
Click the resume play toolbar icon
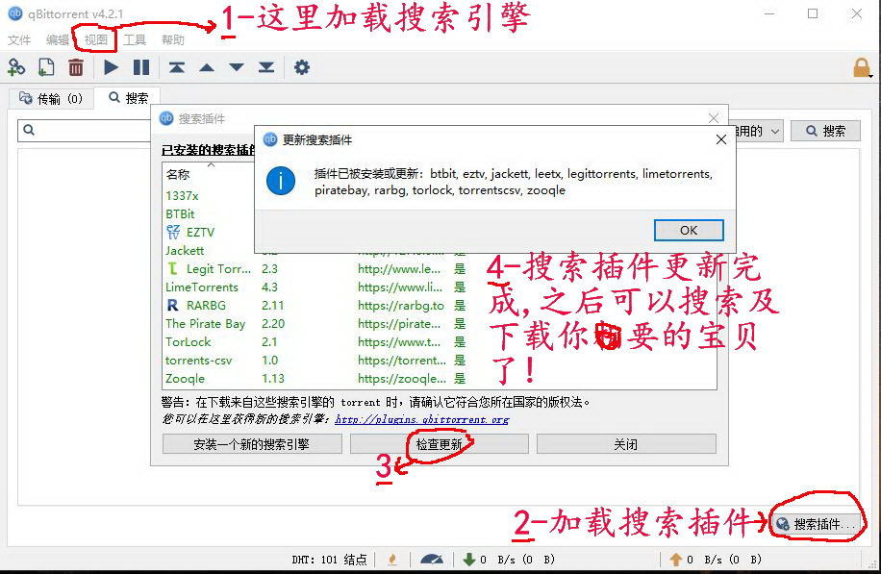click(x=112, y=67)
